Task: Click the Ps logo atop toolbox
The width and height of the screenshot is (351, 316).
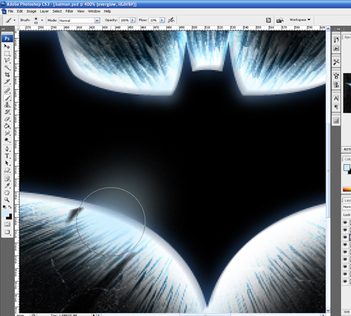Action: 7,39
